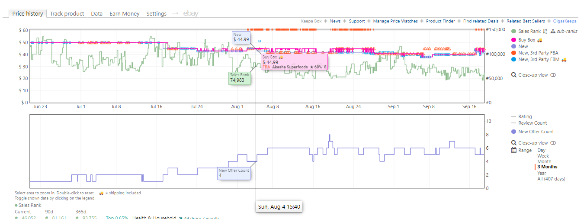The height and width of the screenshot is (219, 587).
Task: Open Manage Price Watches link
Action: coord(395,21)
